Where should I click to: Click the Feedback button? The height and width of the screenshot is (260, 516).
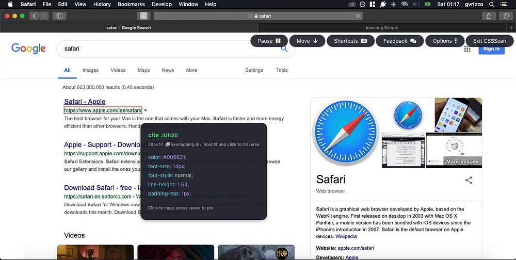tap(400, 41)
